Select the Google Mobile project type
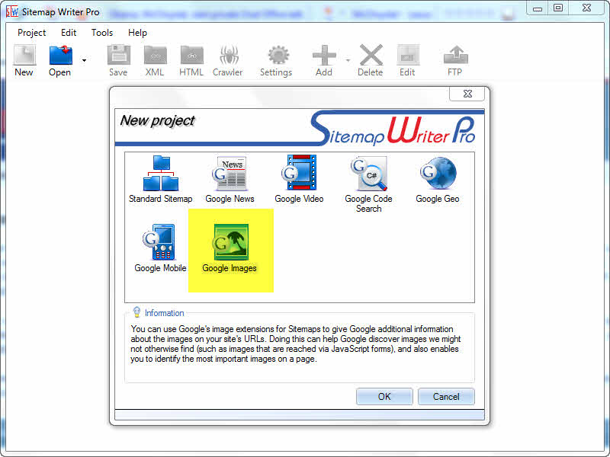This screenshot has width=610, height=457. pyautogui.click(x=160, y=248)
